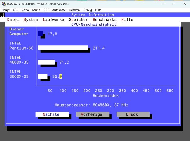
Task: Open the Video menu
Action: point(25,10)
